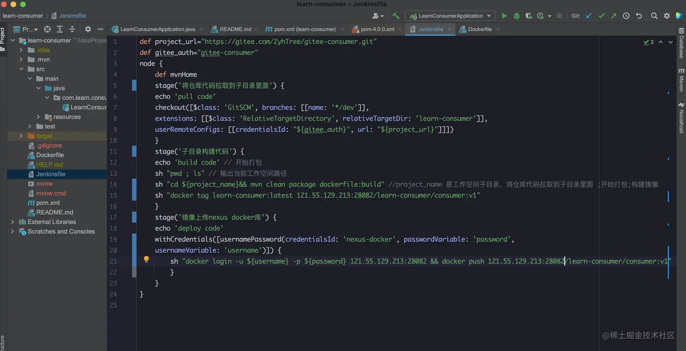Open the Maven tool window
This screenshot has height=351, width=686.
(x=681, y=80)
